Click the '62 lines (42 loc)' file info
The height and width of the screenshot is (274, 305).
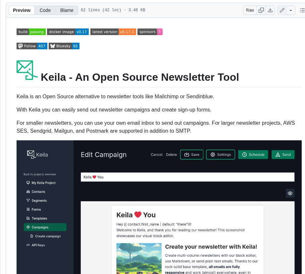tap(101, 10)
